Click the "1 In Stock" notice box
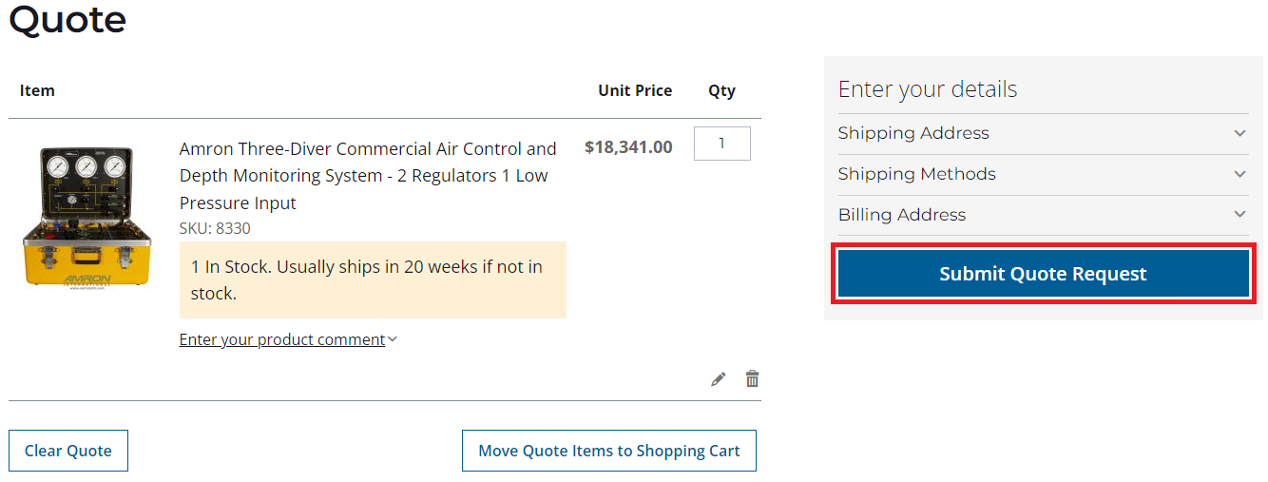 [373, 280]
